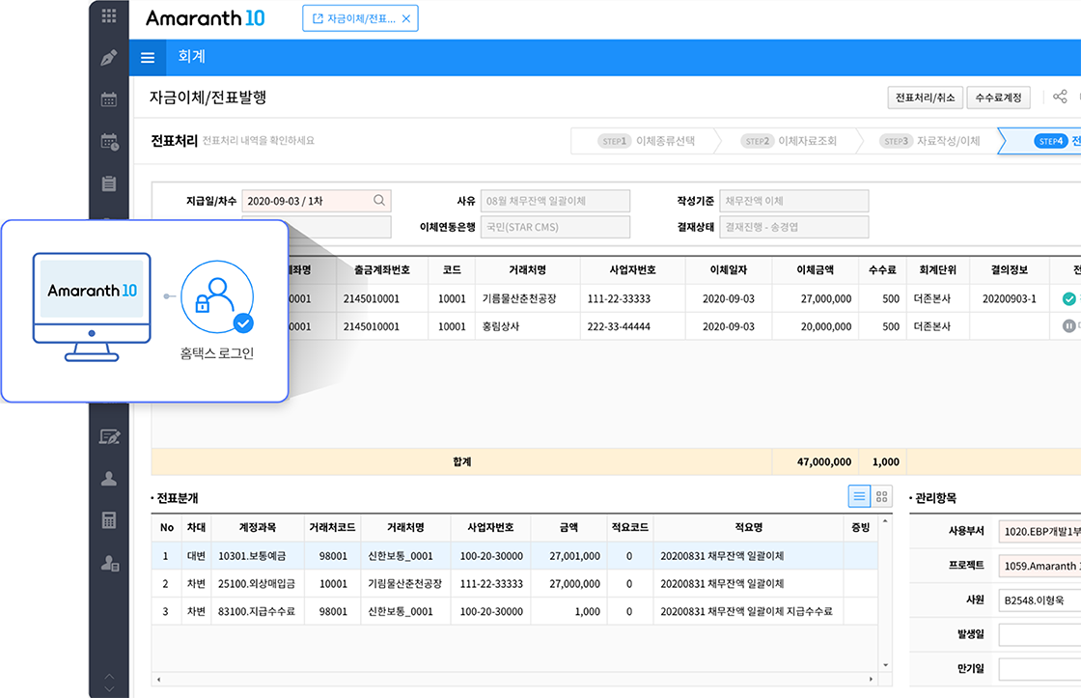Viewport: 1081px width, 698px height.
Task: Open the person profile sidebar icon
Action: [x=109, y=479]
